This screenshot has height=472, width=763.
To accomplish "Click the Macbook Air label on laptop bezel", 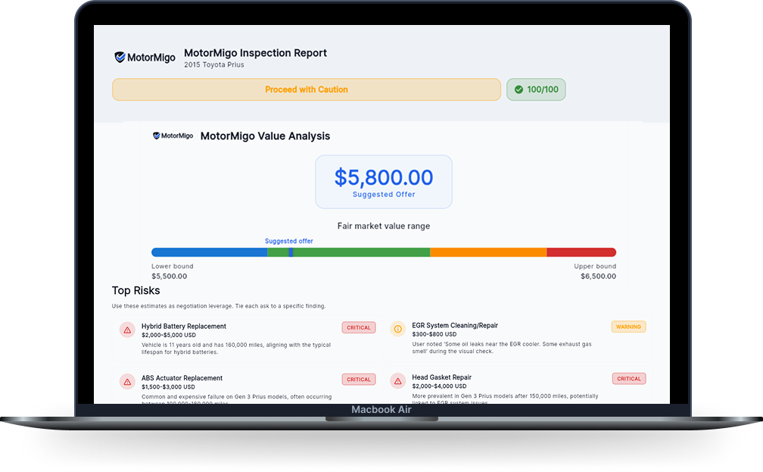I will 381,410.
